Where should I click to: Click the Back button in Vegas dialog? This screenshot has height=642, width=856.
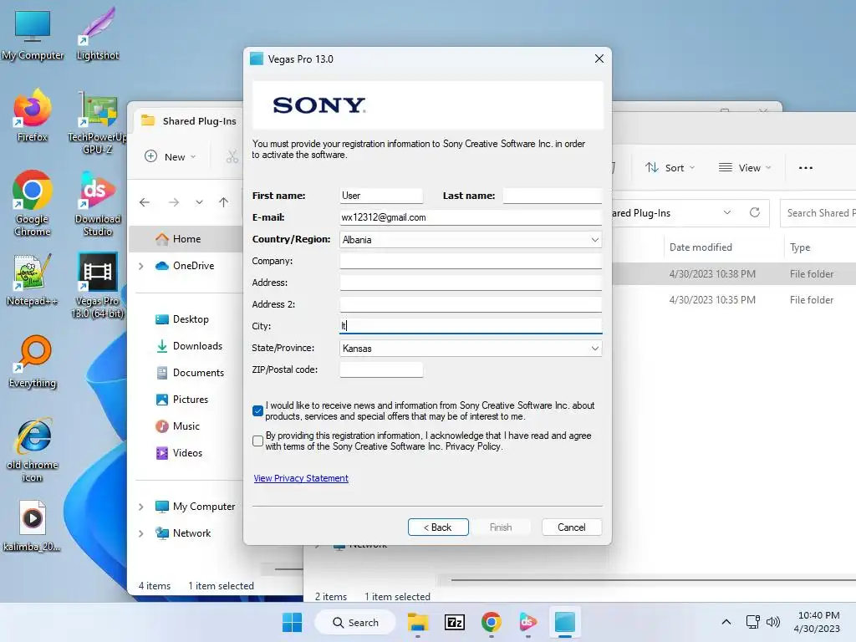438,527
